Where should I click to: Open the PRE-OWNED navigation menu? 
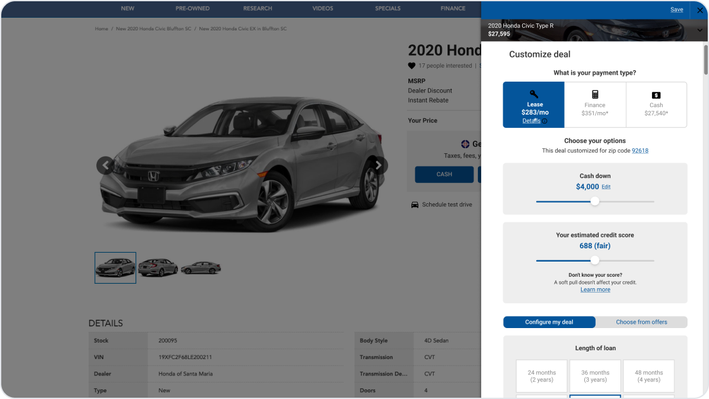(192, 8)
